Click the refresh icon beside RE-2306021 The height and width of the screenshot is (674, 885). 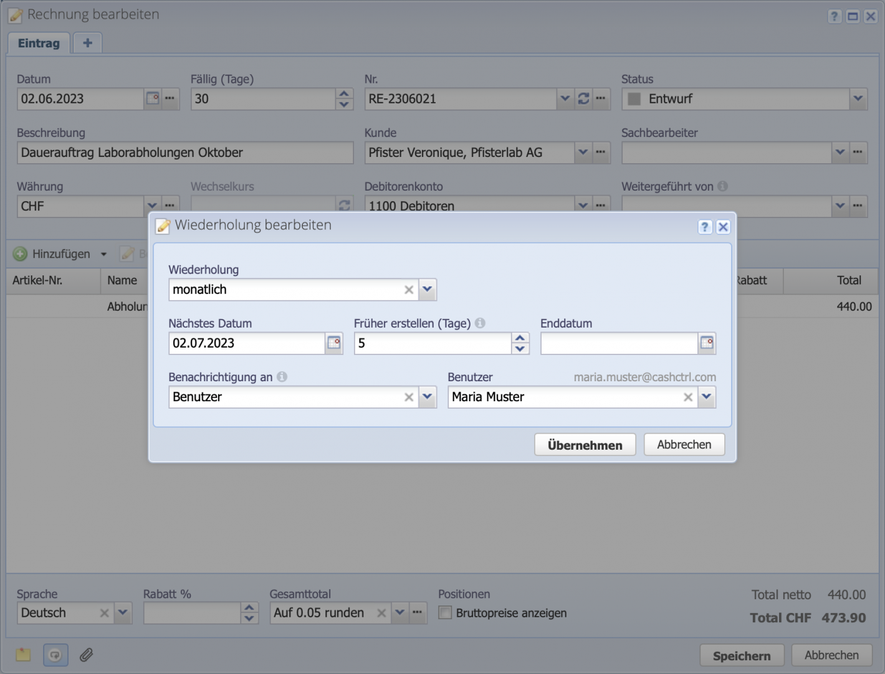tap(583, 98)
